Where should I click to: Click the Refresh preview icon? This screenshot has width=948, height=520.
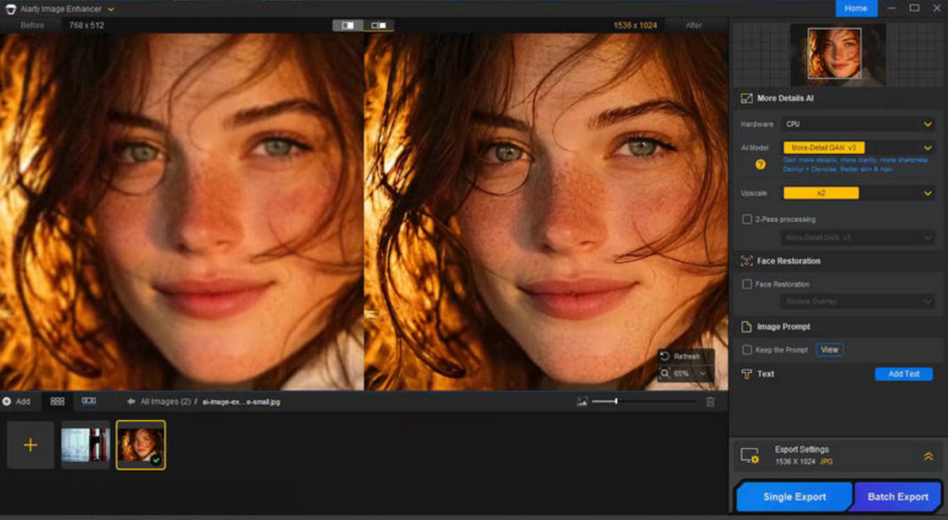point(665,356)
